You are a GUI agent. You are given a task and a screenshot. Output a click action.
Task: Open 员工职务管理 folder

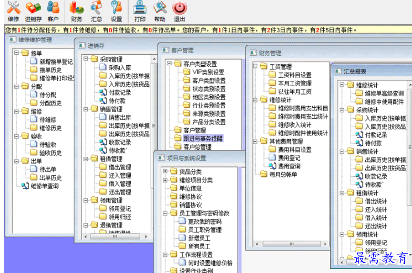pos(200,230)
